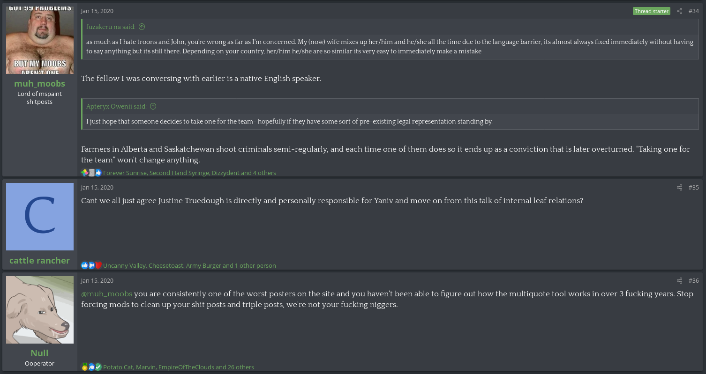The image size is (706, 374).
Task: Click share icon on post #36
Action: (x=679, y=281)
